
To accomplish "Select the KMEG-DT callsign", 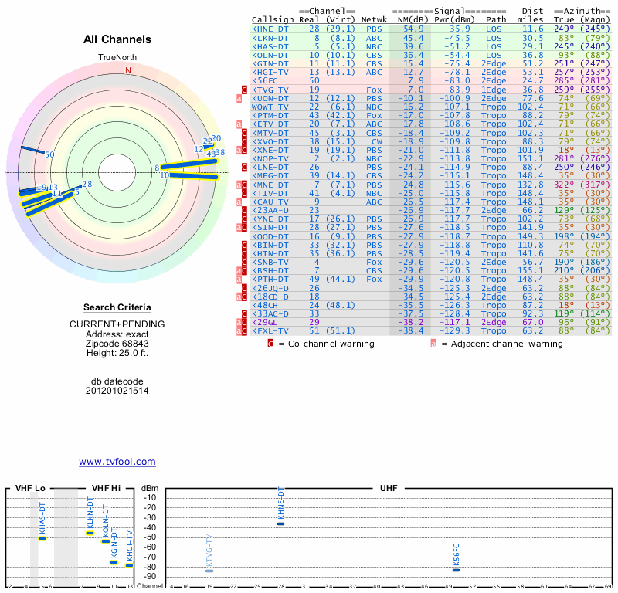I will pos(270,176).
